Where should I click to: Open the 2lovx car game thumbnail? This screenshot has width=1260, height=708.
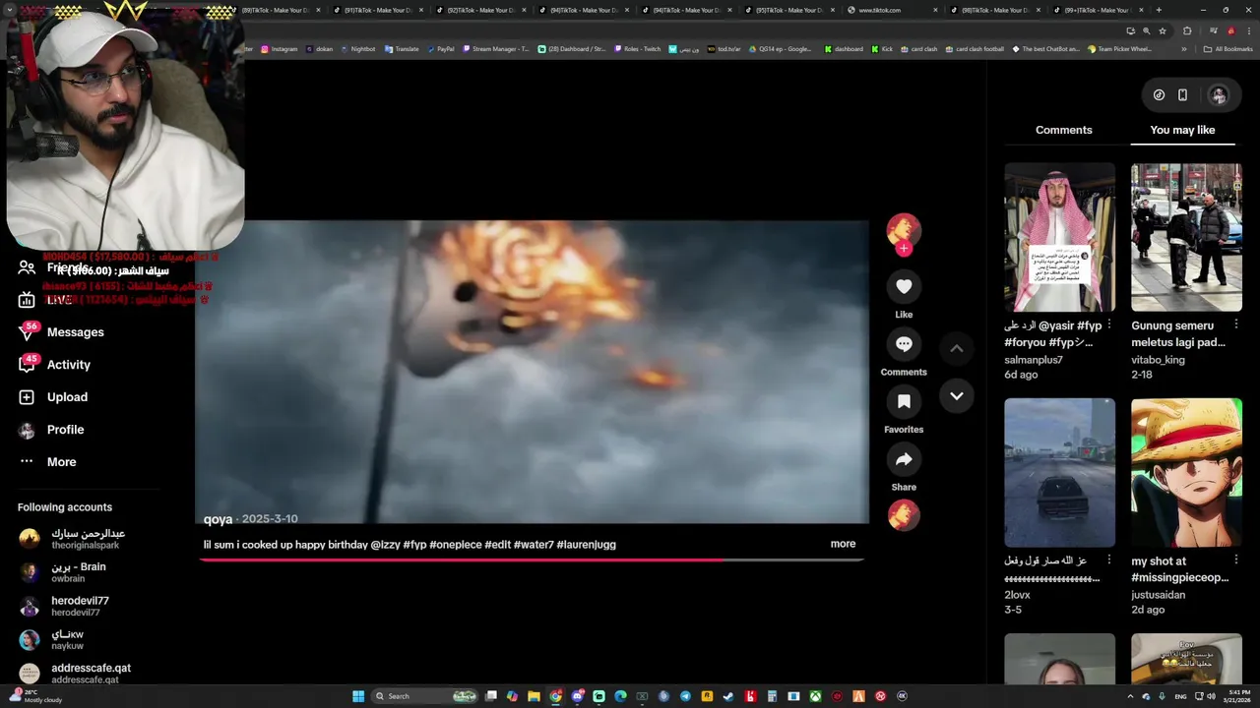pos(1059,473)
